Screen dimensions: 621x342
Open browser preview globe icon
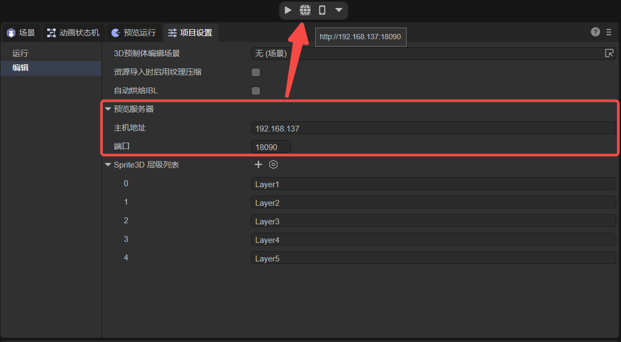click(x=305, y=10)
